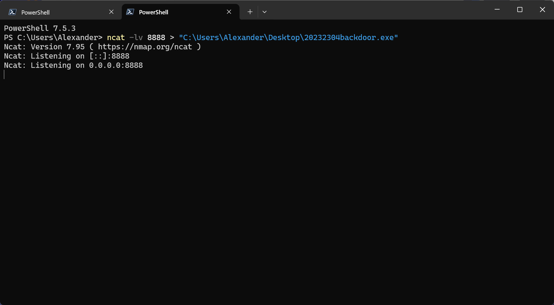Screen dimensions: 554x305
Task: Click the Listening on 0.0.0.0:8888 line
Action: click(x=73, y=65)
